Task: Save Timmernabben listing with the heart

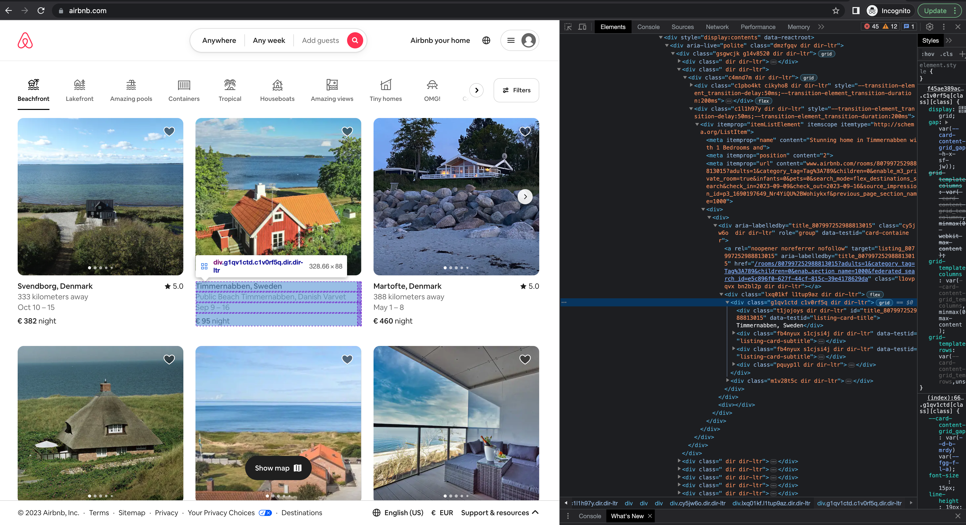Action: tap(347, 131)
